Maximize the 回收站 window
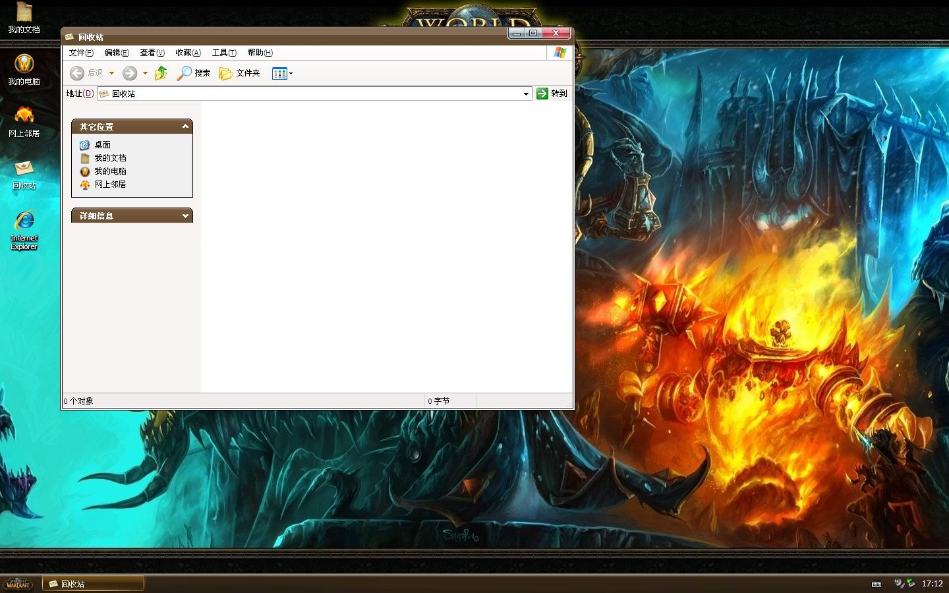 (x=533, y=33)
